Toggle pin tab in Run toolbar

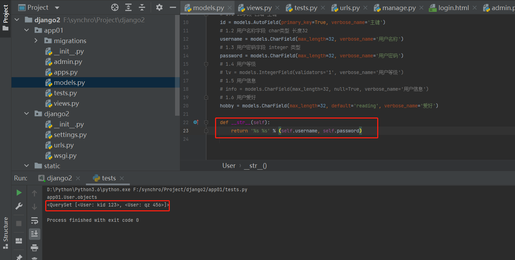(x=19, y=257)
